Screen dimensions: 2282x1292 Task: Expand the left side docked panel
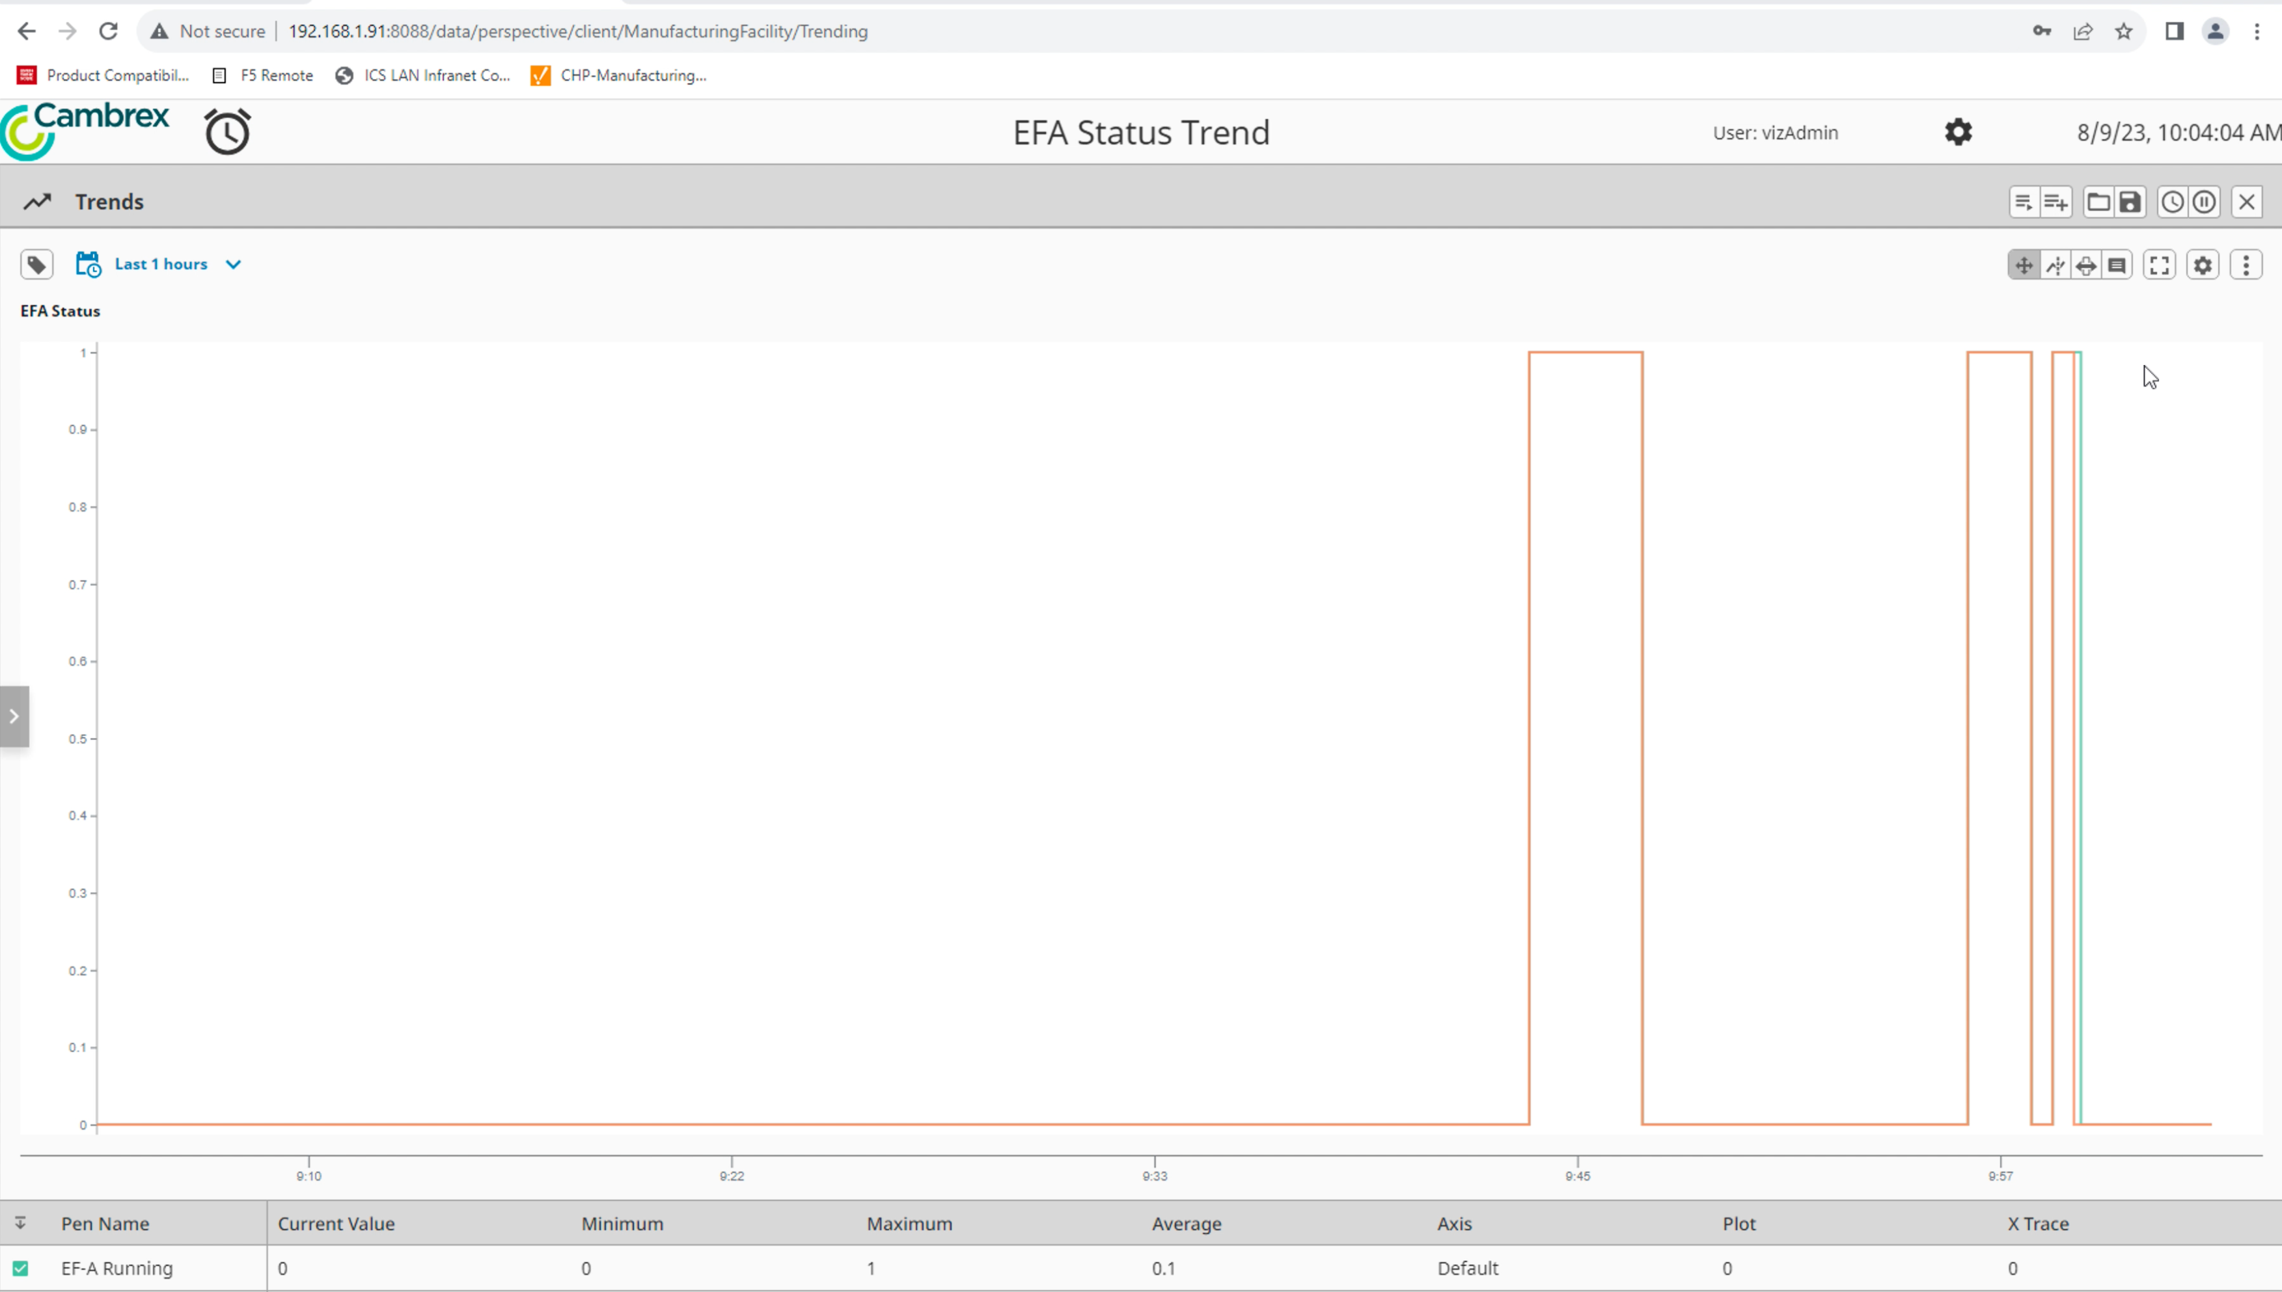click(x=14, y=716)
